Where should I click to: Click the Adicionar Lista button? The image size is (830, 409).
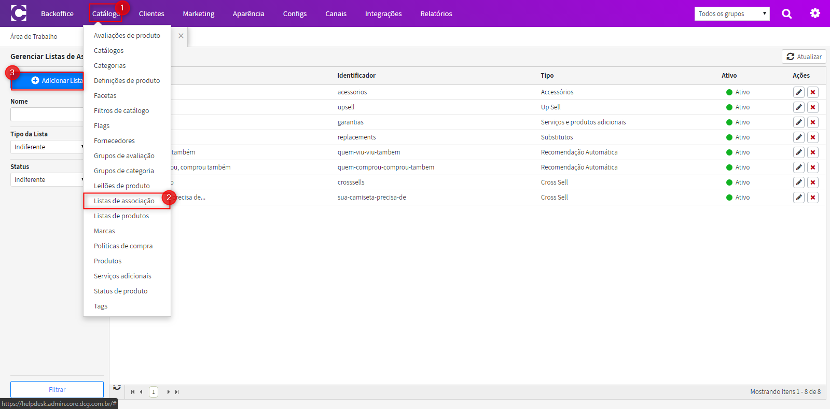pos(48,81)
